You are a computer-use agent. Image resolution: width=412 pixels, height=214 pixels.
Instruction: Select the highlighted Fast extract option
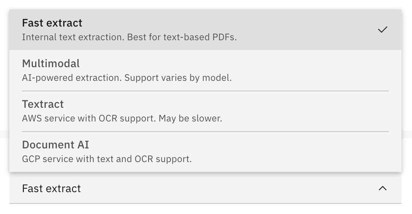(x=195, y=30)
